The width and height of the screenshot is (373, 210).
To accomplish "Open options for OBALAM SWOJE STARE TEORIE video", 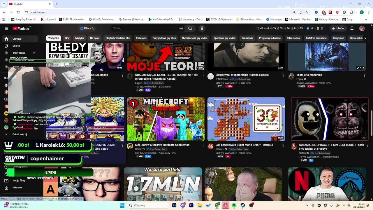I will pyautogui.click(x=203, y=75).
